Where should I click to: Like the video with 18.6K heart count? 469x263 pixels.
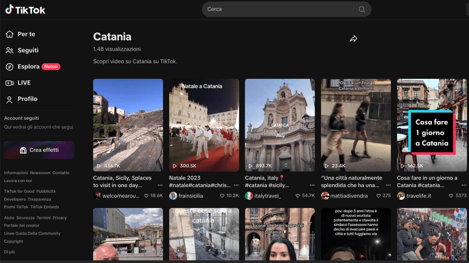point(147,196)
